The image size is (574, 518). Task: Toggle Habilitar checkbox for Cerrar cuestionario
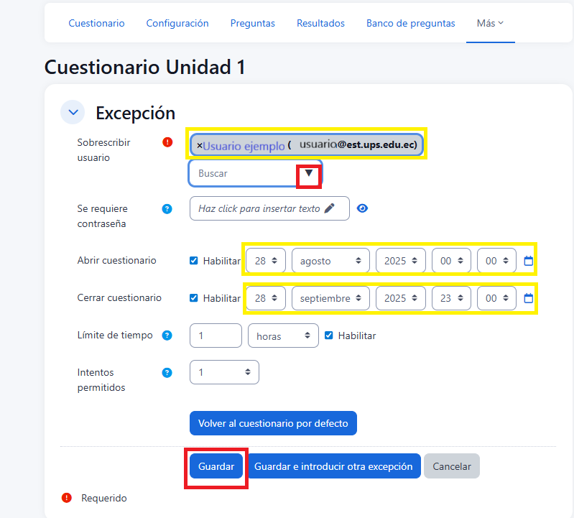point(193,298)
